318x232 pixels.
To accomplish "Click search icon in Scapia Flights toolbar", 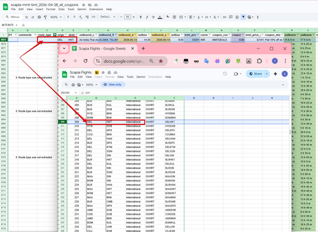I will pos(66,85).
